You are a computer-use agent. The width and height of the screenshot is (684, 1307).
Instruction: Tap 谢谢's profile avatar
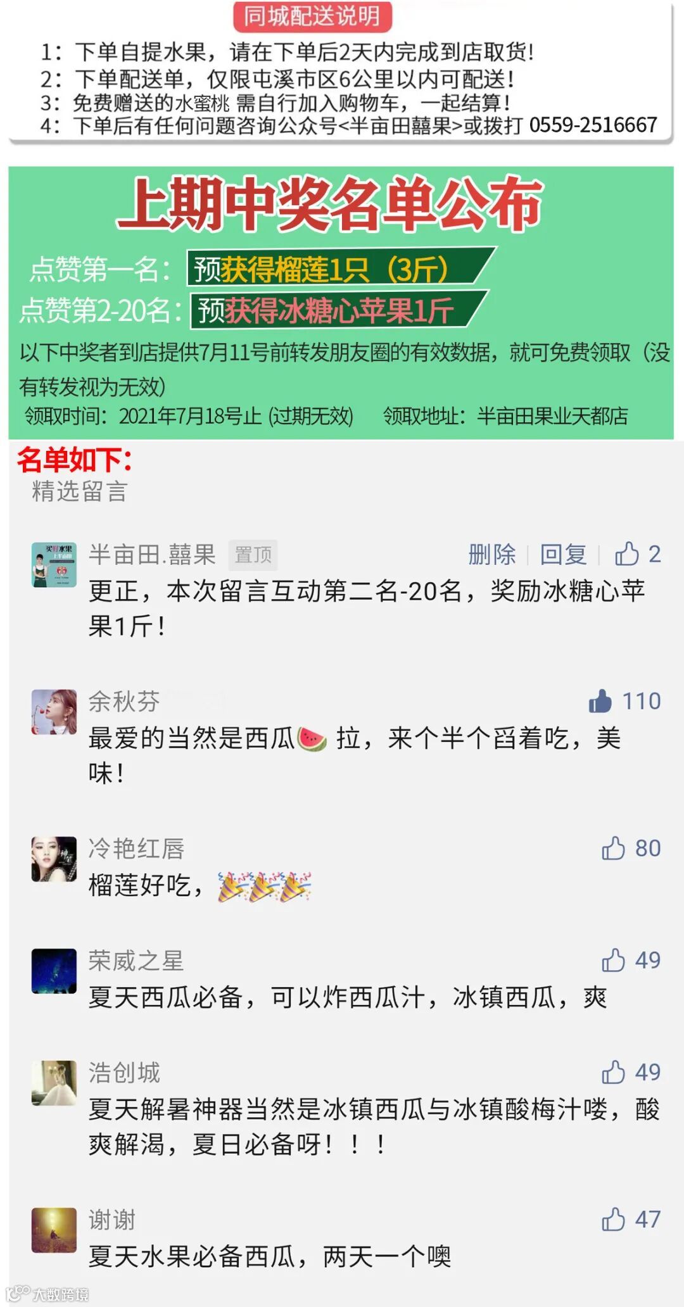pyautogui.click(x=54, y=1230)
